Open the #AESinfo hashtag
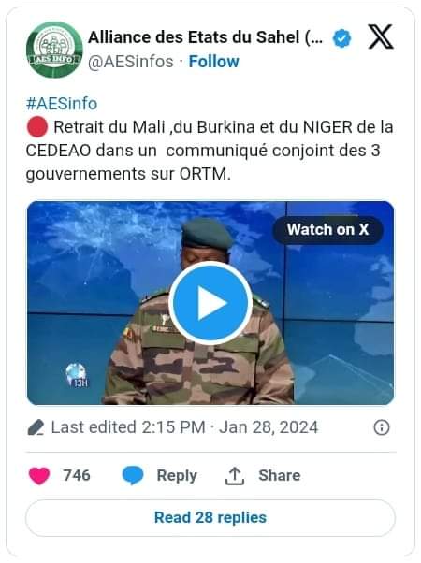The image size is (421, 563). [62, 104]
